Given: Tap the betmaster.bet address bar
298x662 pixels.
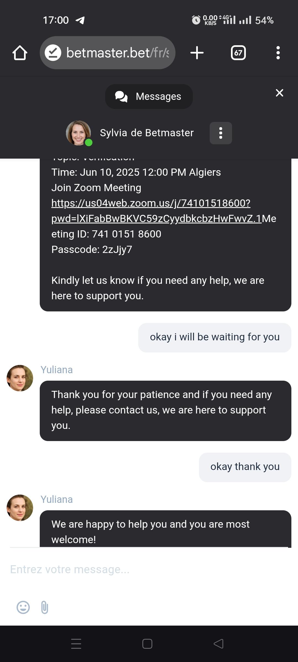Looking at the screenshot, I should coord(117,53).
